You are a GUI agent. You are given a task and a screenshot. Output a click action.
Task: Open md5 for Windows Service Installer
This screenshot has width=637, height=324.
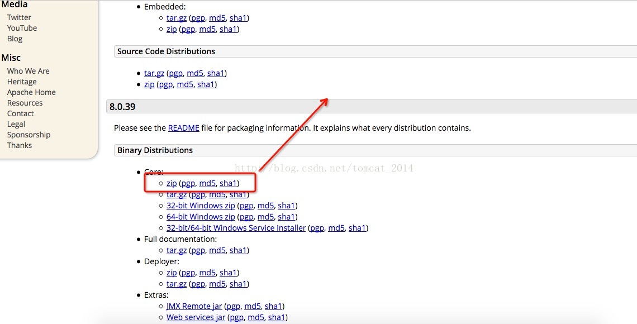coord(336,228)
